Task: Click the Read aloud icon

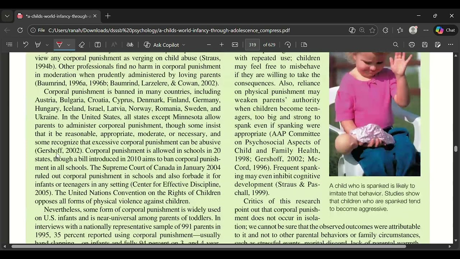Action: 114,45
